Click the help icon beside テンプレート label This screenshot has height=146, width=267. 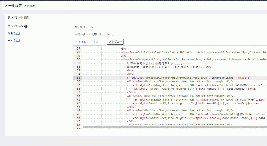26,26
